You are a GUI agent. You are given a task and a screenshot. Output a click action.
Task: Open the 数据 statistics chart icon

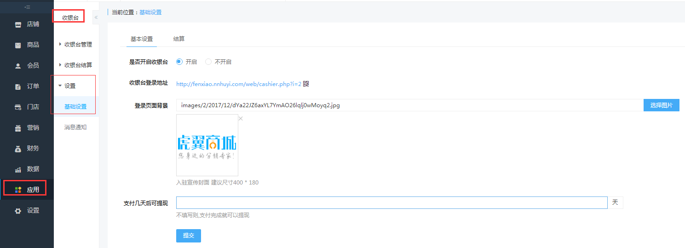18,169
